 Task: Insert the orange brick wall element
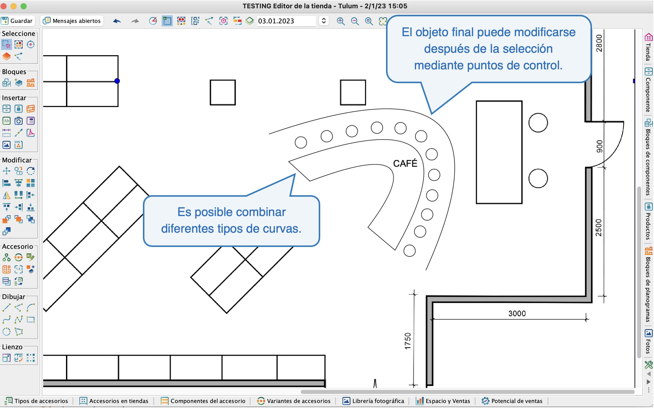point(30,109)
